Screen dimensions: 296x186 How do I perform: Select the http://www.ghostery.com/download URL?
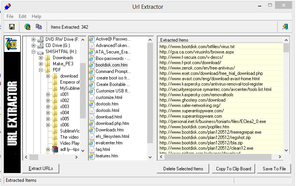click(x=192, y=100)
